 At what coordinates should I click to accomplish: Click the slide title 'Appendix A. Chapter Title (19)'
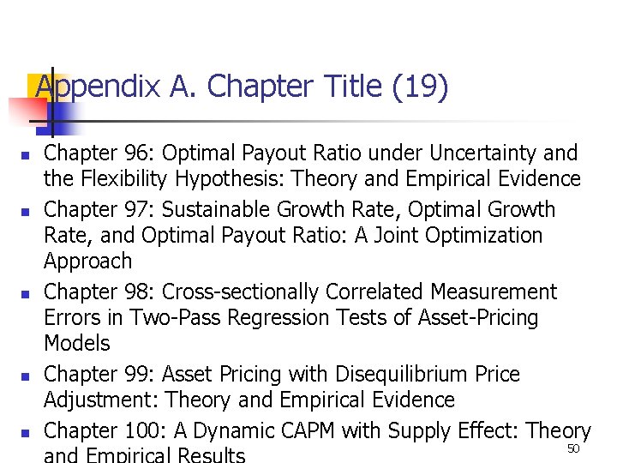click(243, 87)
